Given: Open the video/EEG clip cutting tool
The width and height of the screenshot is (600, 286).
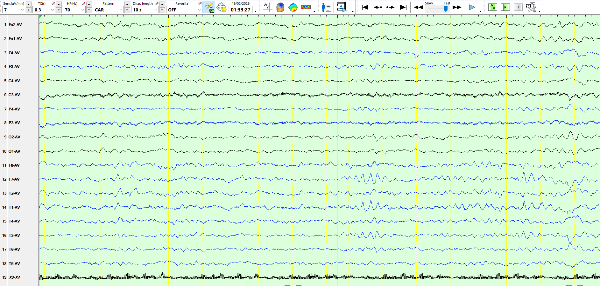Looking at the screenshot, I should click(531, 7).
